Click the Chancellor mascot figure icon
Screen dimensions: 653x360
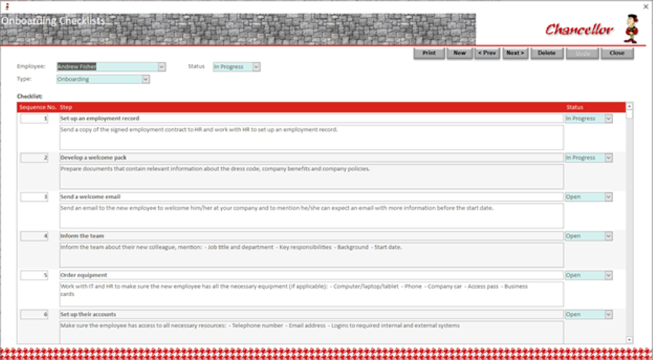(x=630, y=29)
